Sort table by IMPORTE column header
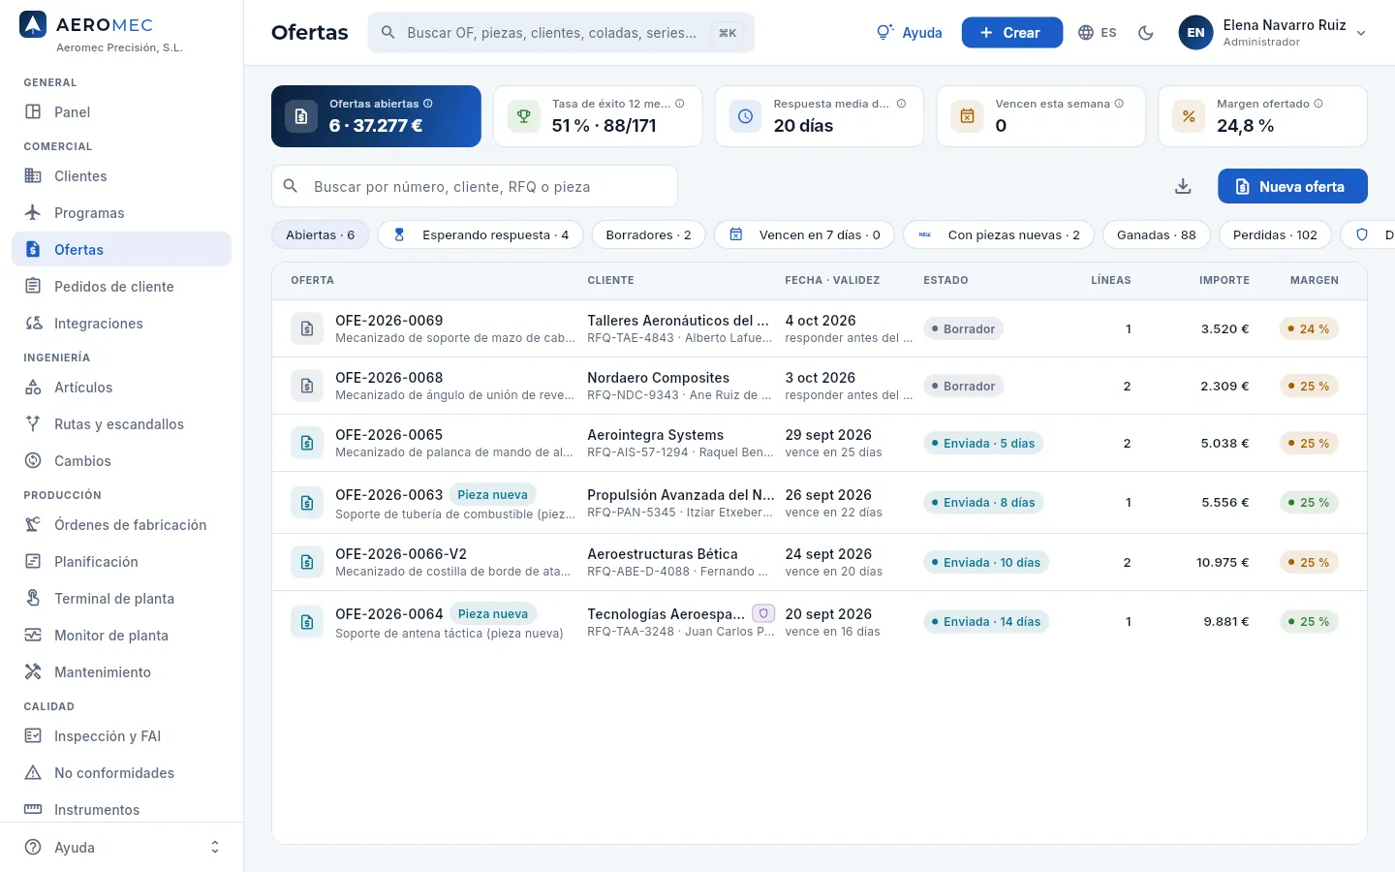 pos(1224,280)
